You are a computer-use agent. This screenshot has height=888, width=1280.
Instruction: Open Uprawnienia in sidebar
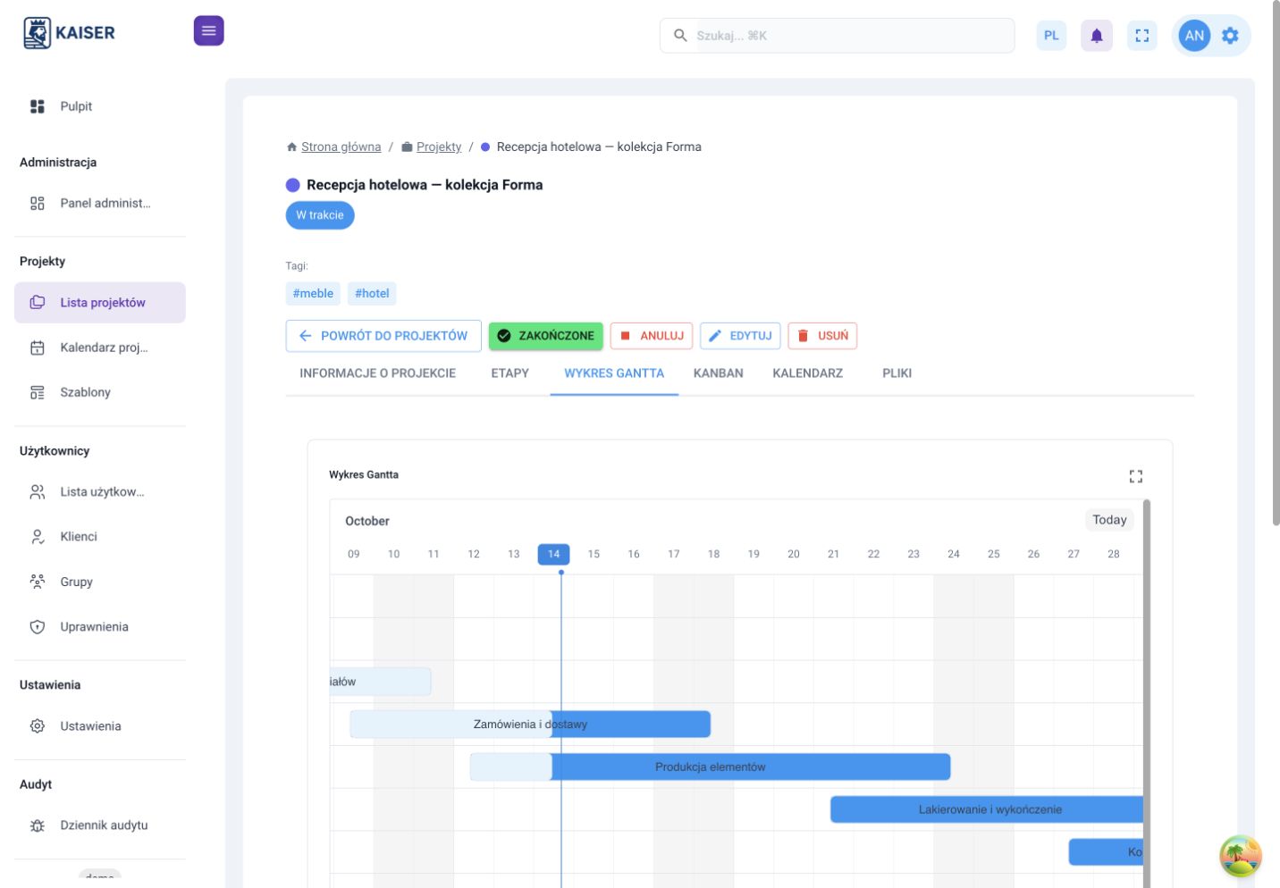tap(100, 626)
